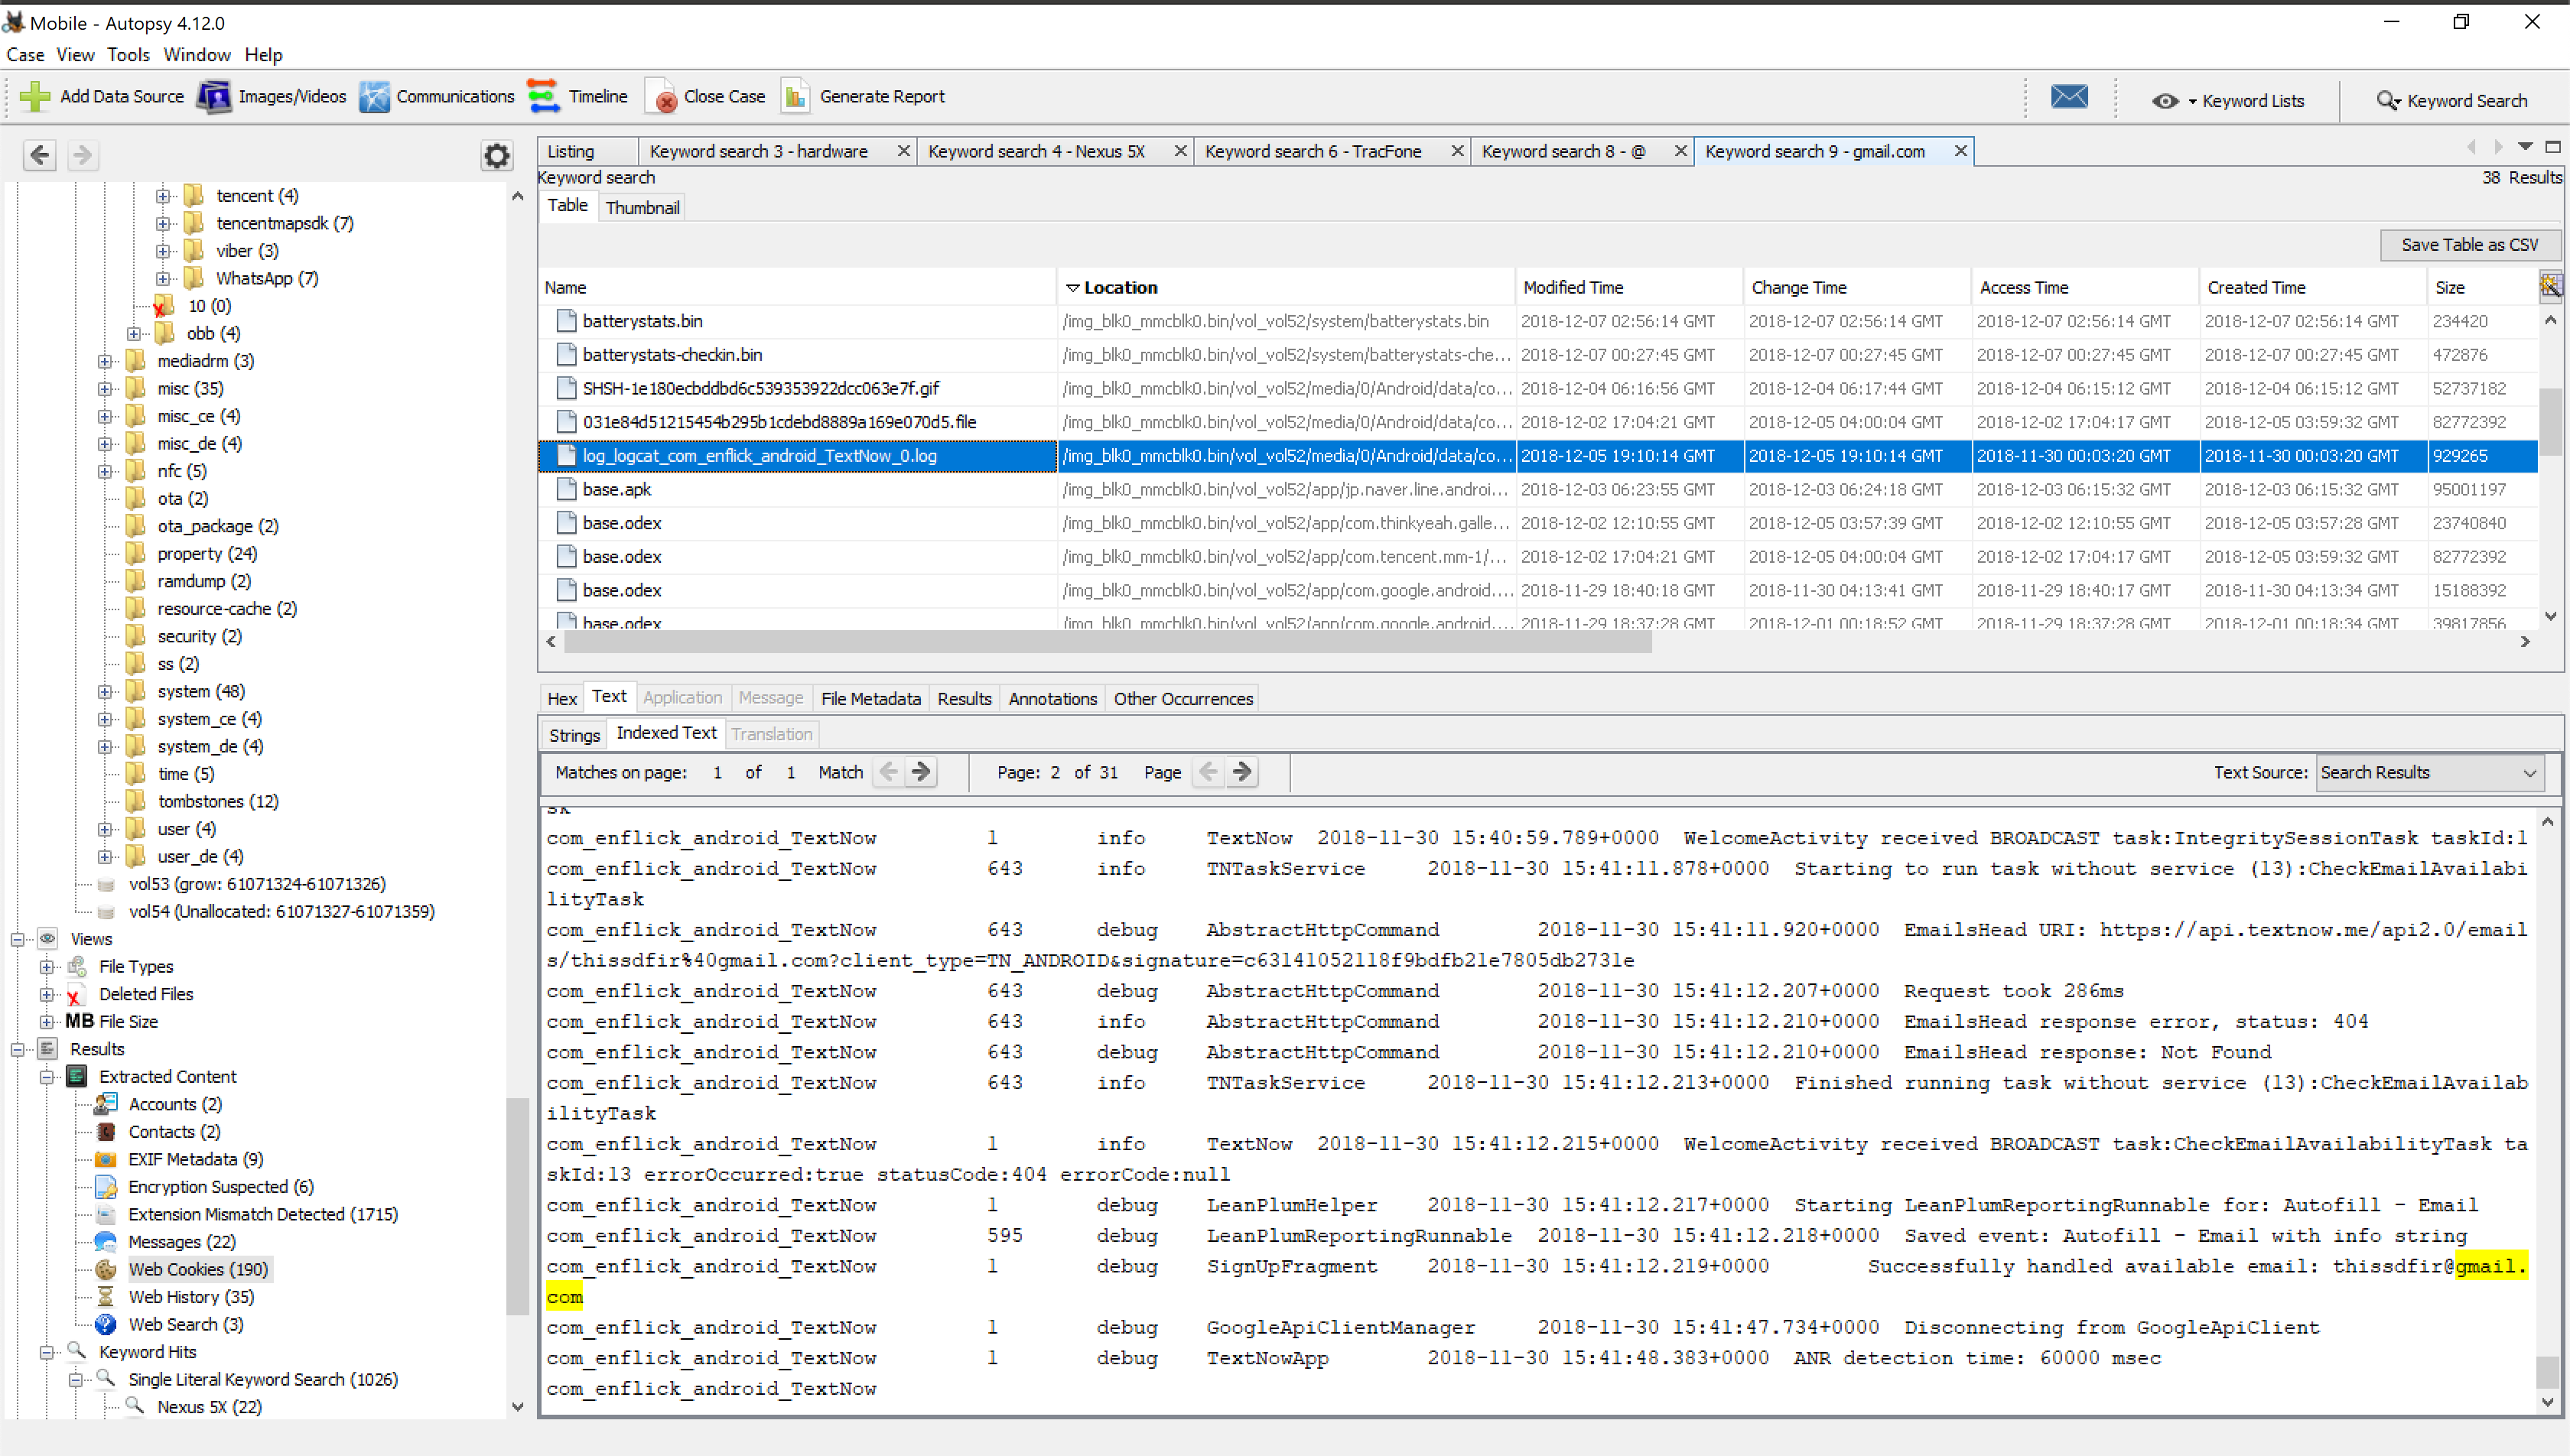The height and width of the screenshot is (1456, 2570).
Task: Click the Close Case toolbar icon
Action: [662, 98]
